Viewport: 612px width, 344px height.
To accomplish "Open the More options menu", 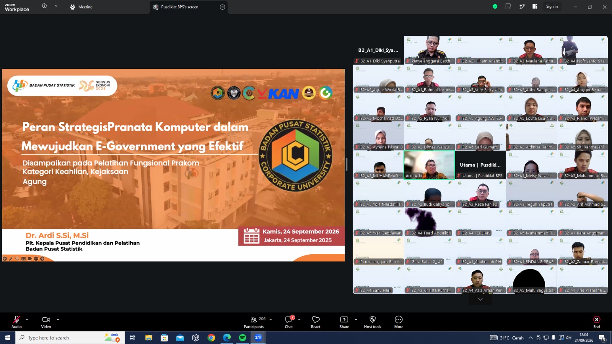I will 399,322.
